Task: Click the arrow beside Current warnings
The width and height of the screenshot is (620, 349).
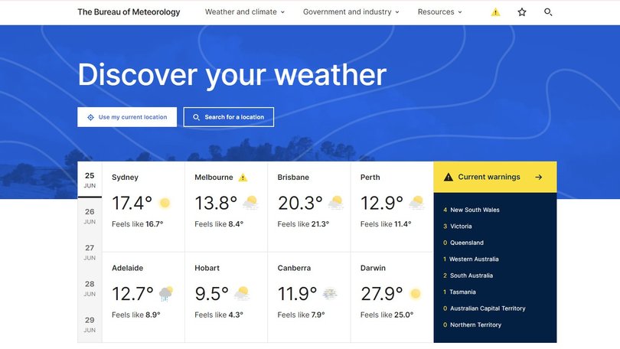Action: pos(539,177)
